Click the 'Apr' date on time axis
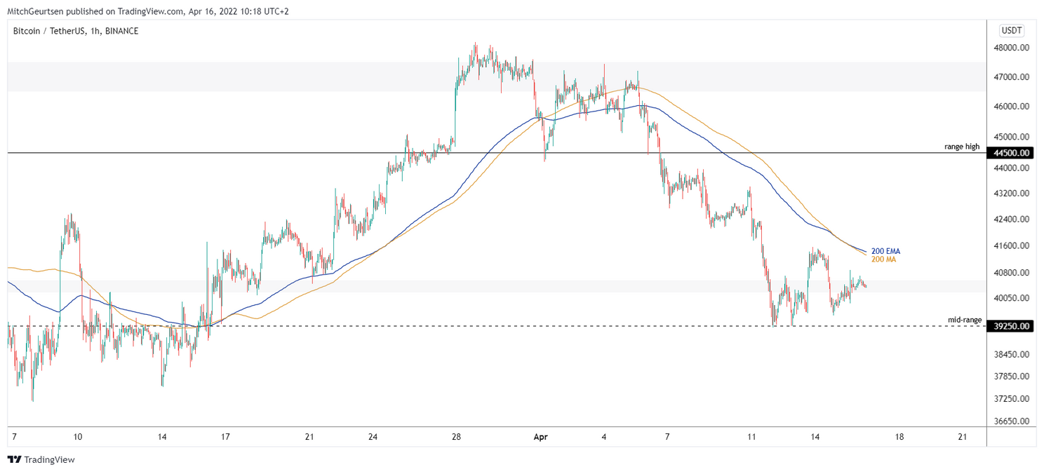The width and height of the screenshot is (1044, 472). [x=540, y=437]
